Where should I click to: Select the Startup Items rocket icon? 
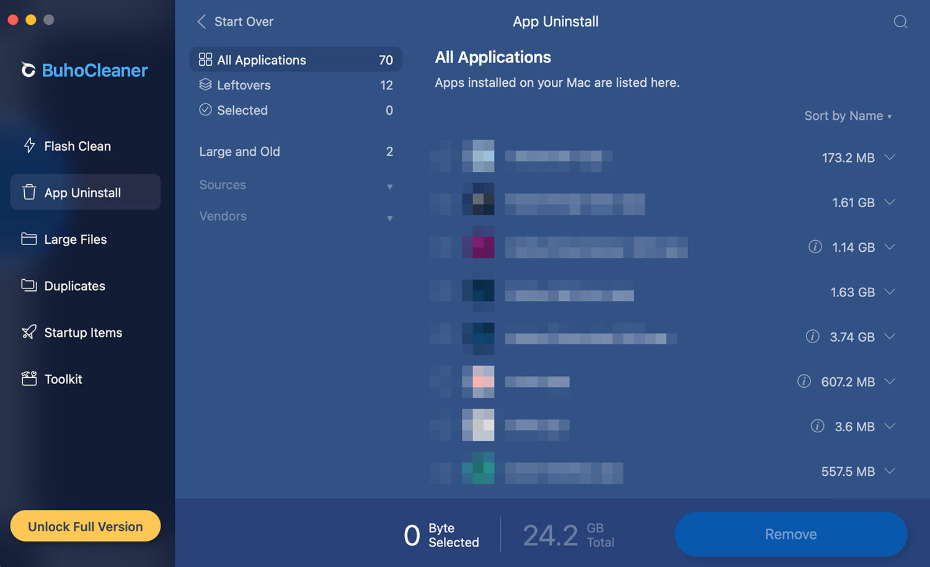click(x=29, y=332)
